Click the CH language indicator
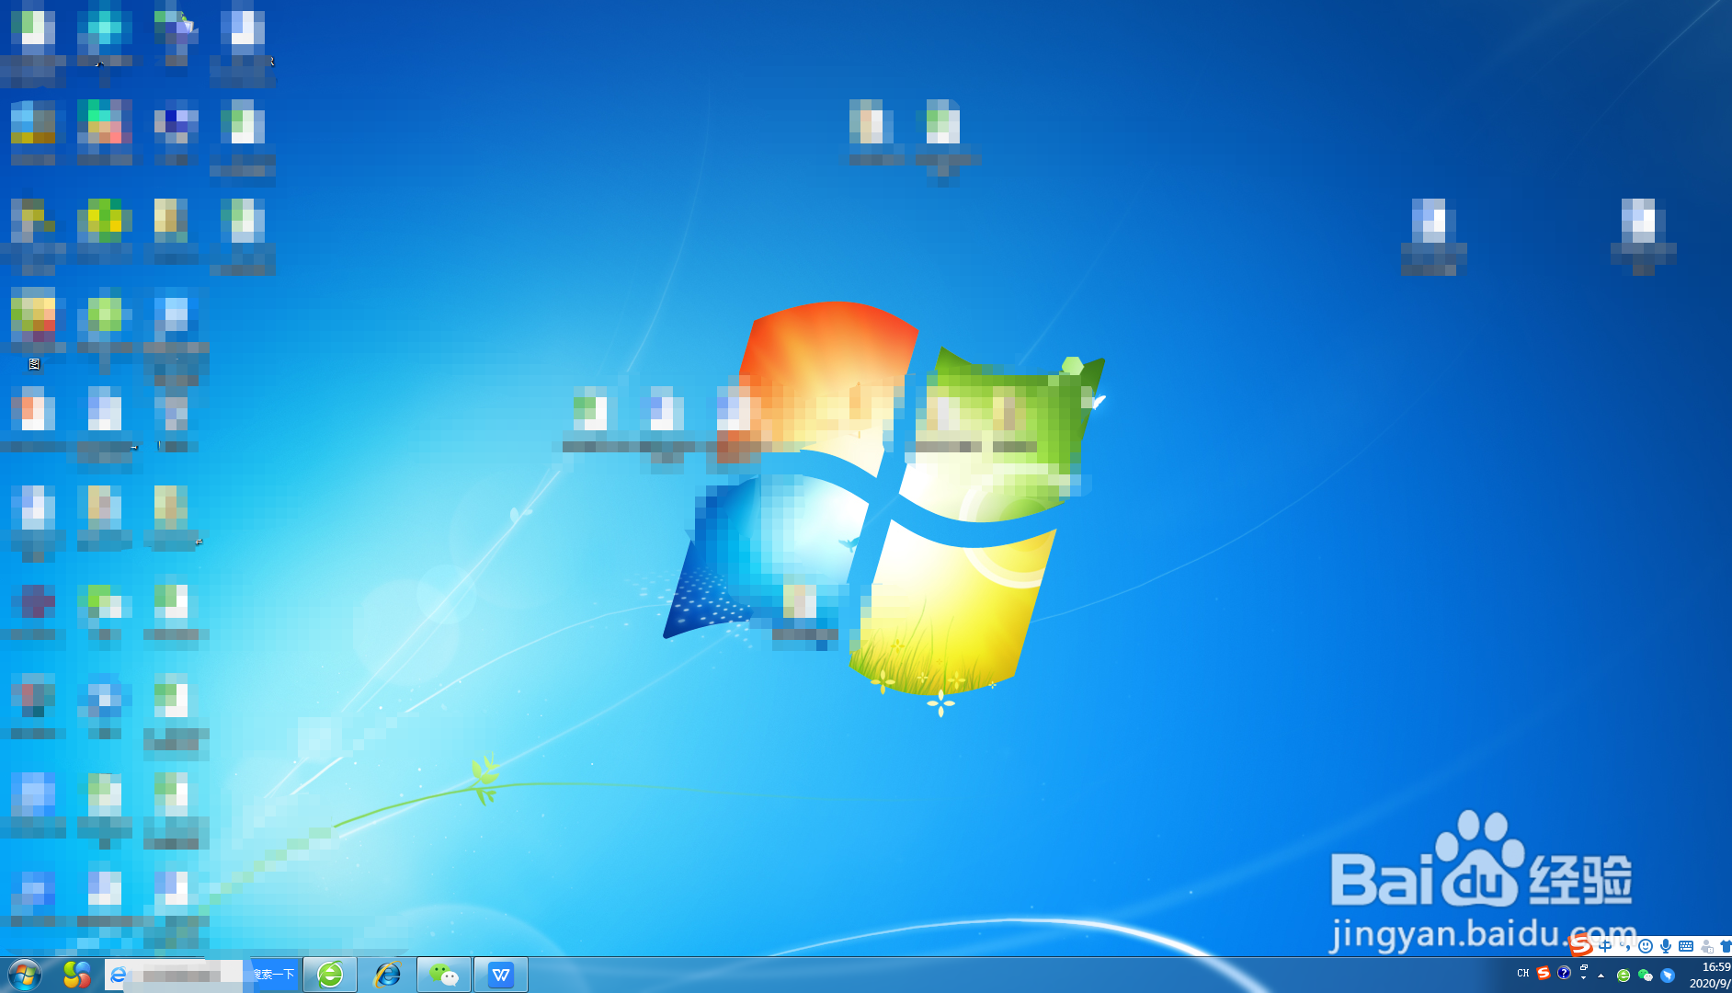 tap(1523, 973)
